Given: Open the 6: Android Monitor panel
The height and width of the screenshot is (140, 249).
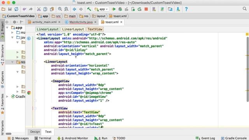Looking at the screenshot, I should click(73, 138).
